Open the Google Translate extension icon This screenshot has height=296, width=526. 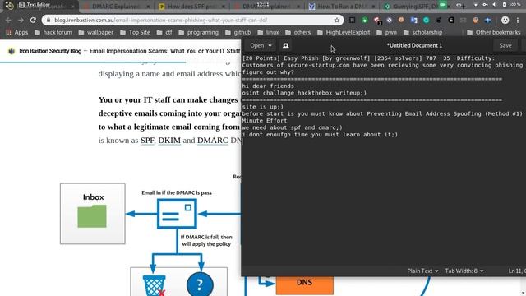point(414,20)
